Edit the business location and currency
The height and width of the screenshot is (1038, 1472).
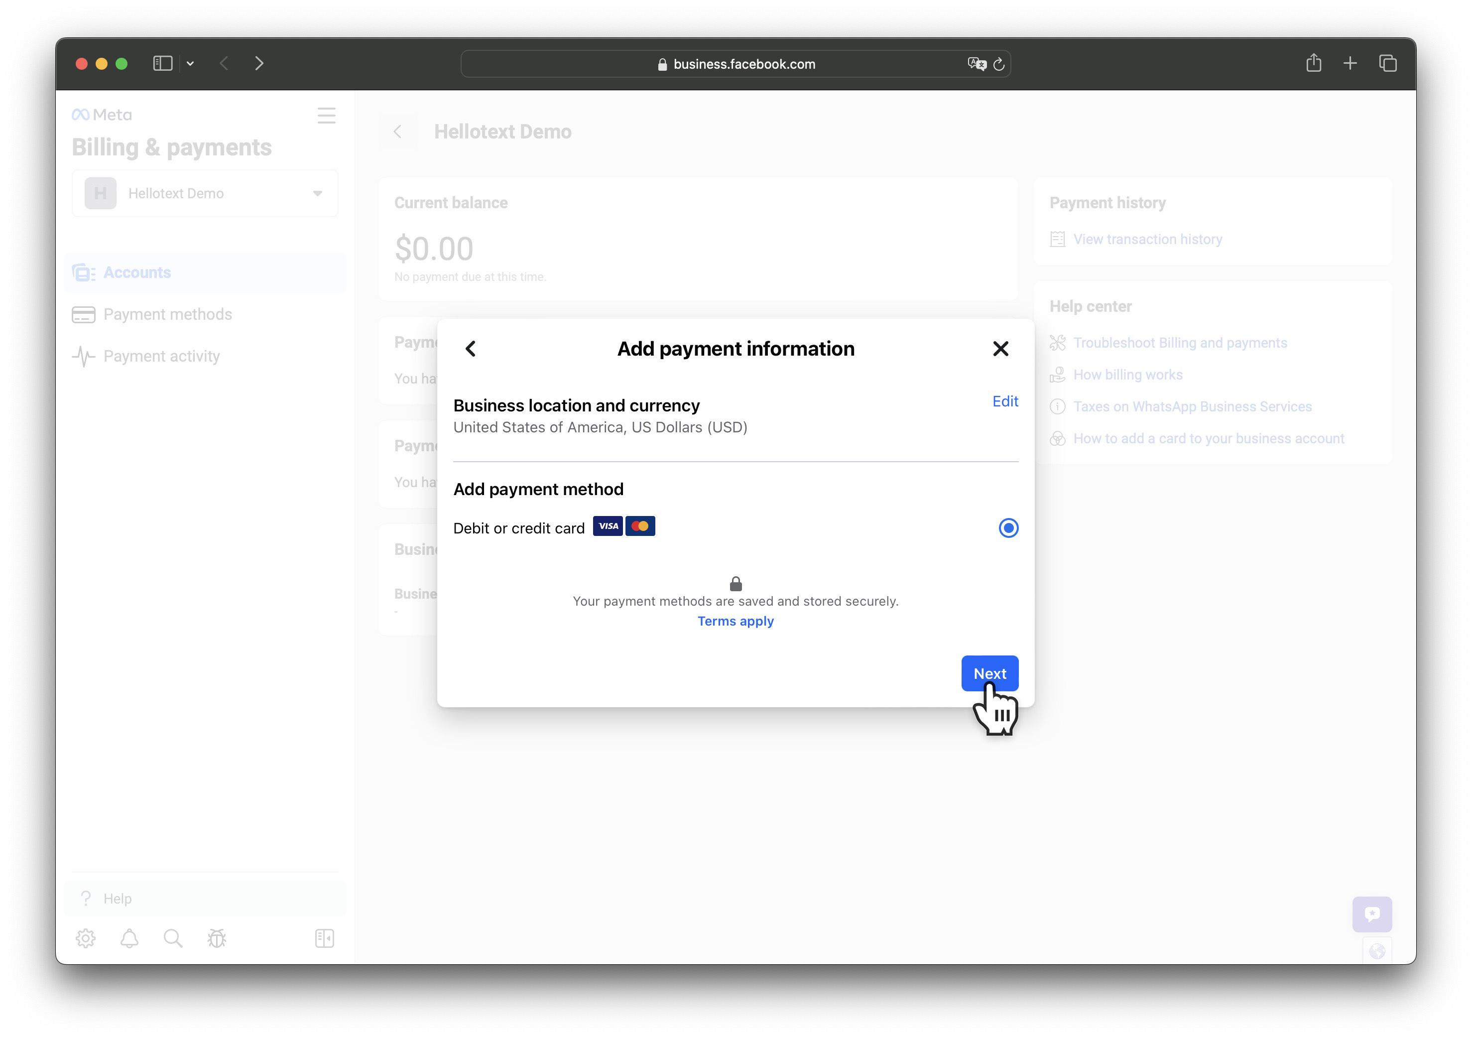tap(1004, 401)
